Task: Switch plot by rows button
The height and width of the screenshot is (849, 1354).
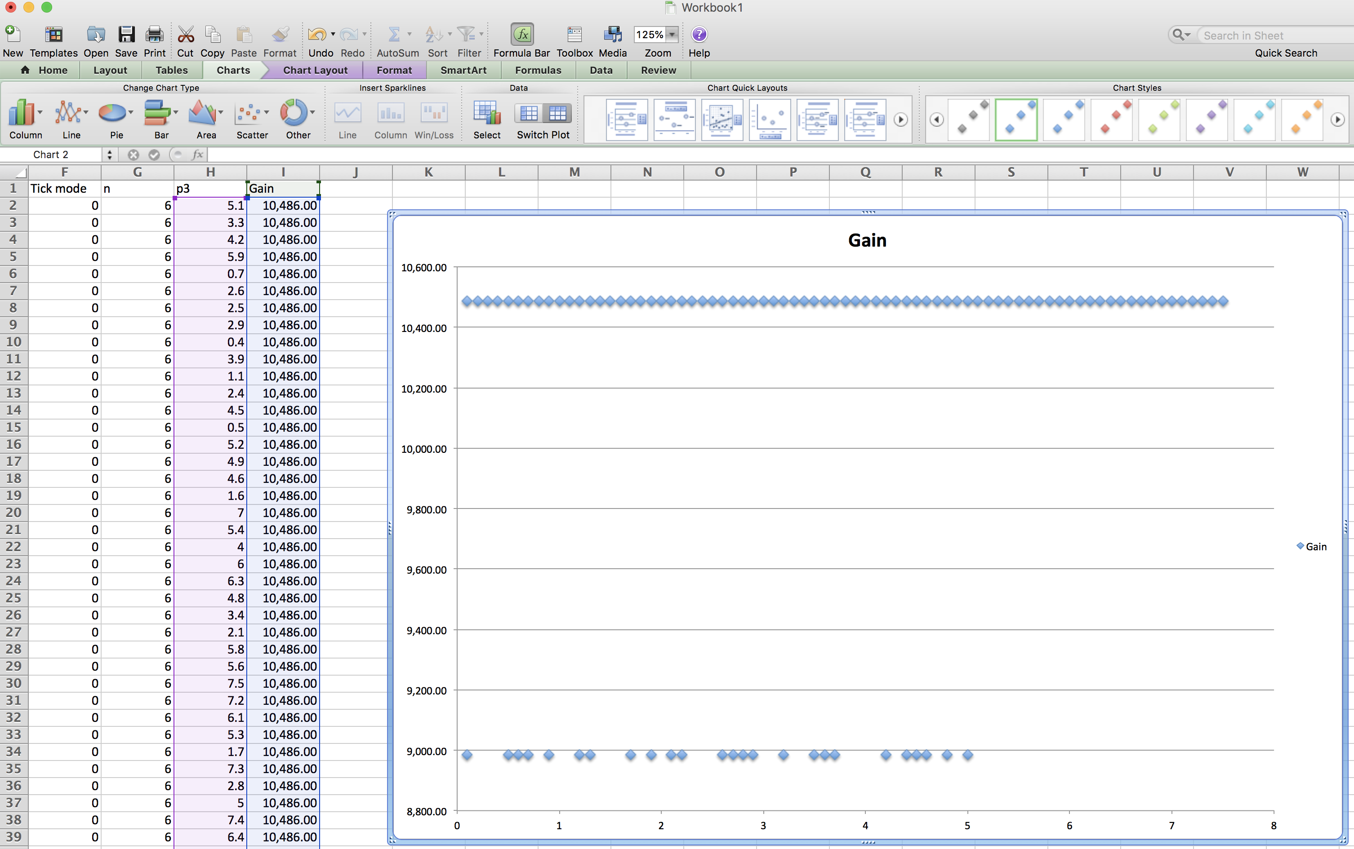Action: tap(529, 113)
